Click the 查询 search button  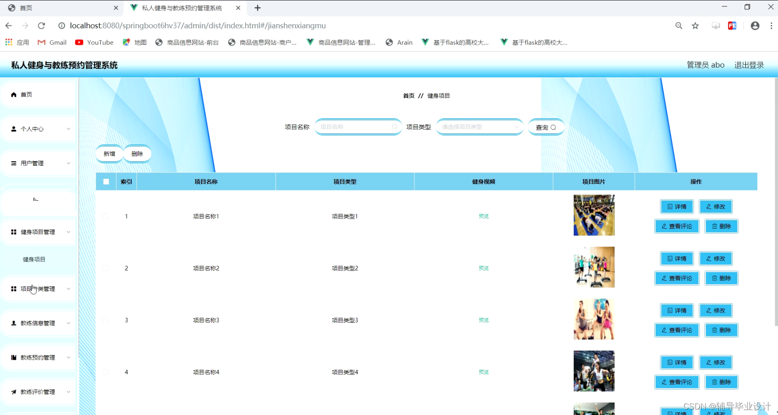pyautogui.click(x=546, y=127)
